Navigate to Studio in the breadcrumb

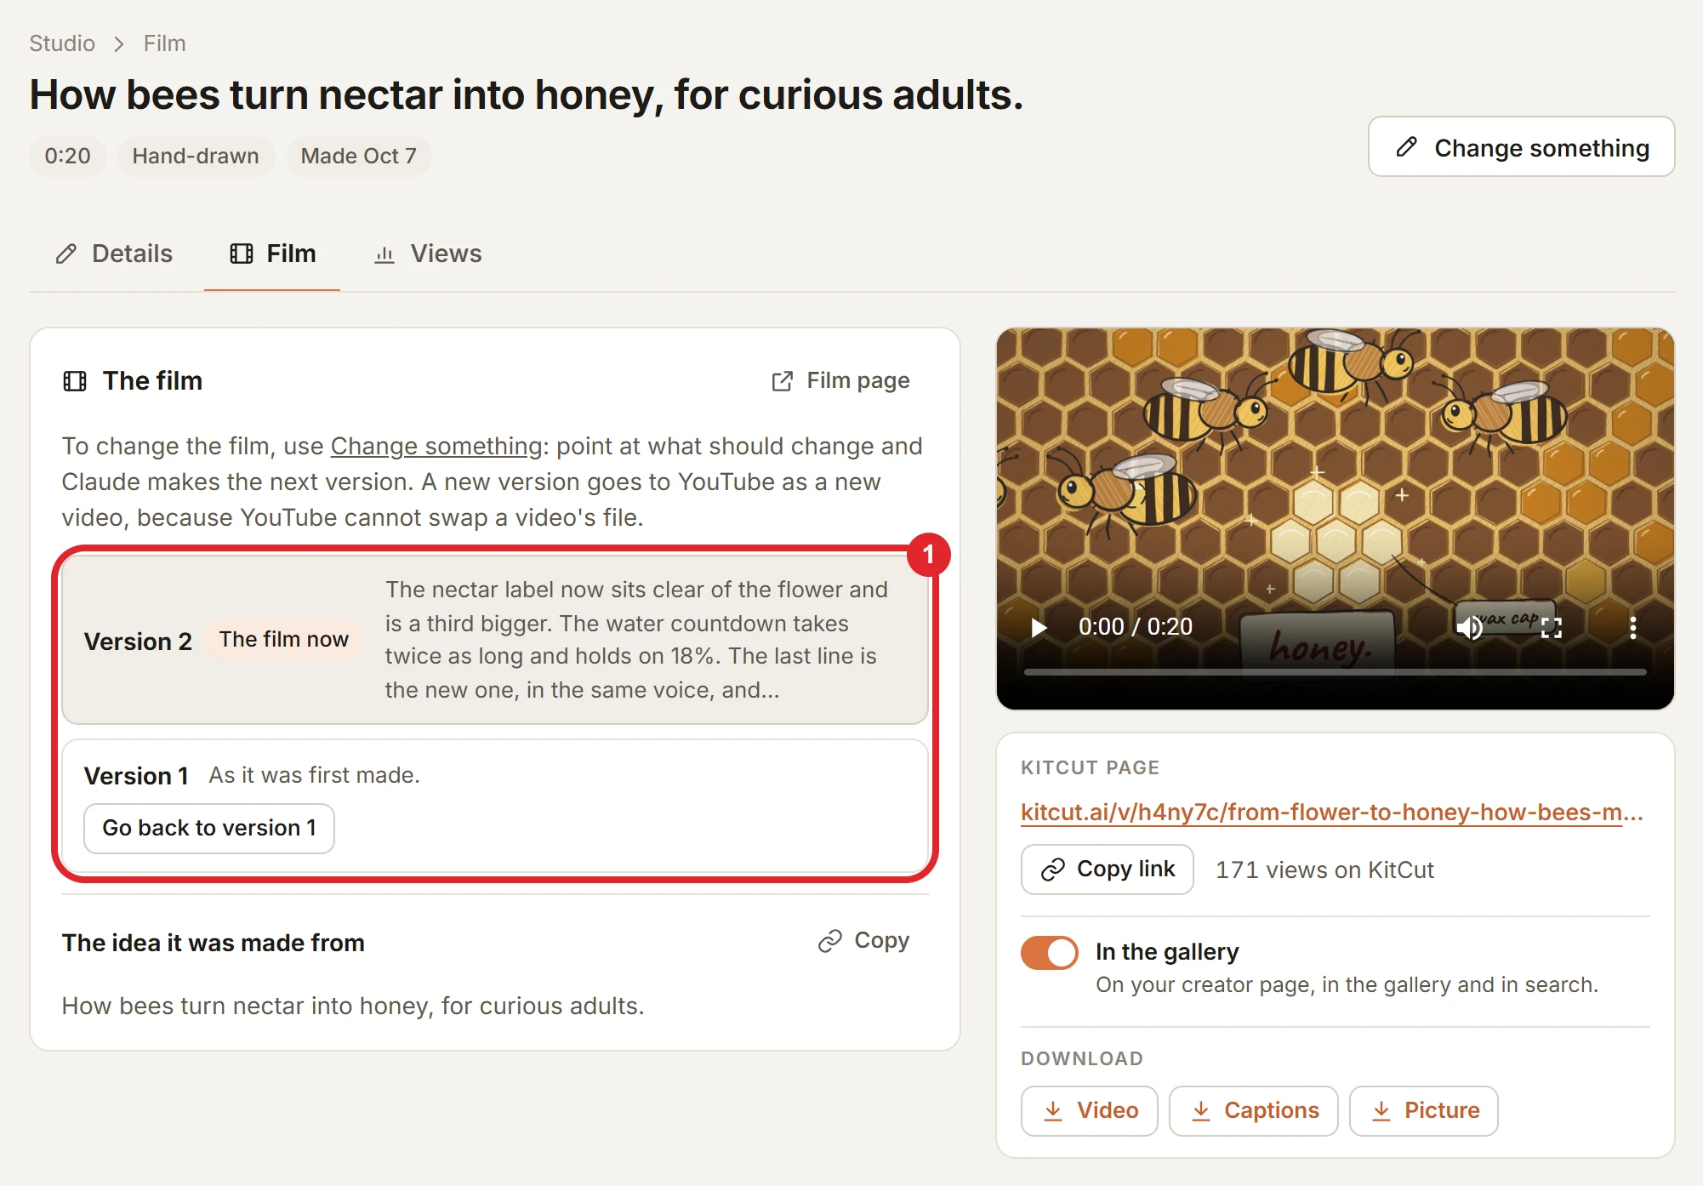[62, 43]
